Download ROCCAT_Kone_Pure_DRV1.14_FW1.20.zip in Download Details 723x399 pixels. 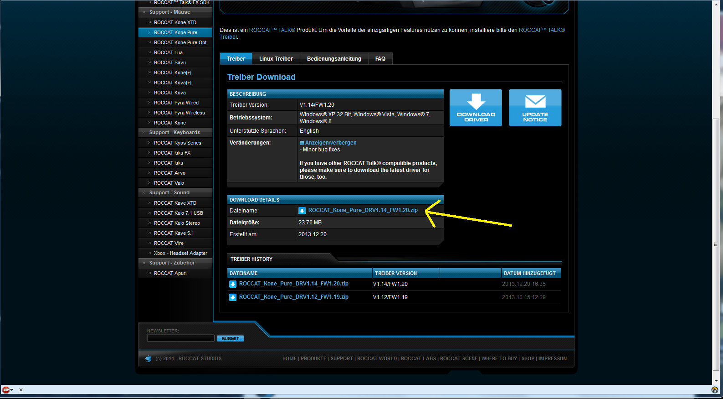tap(363, 210)
